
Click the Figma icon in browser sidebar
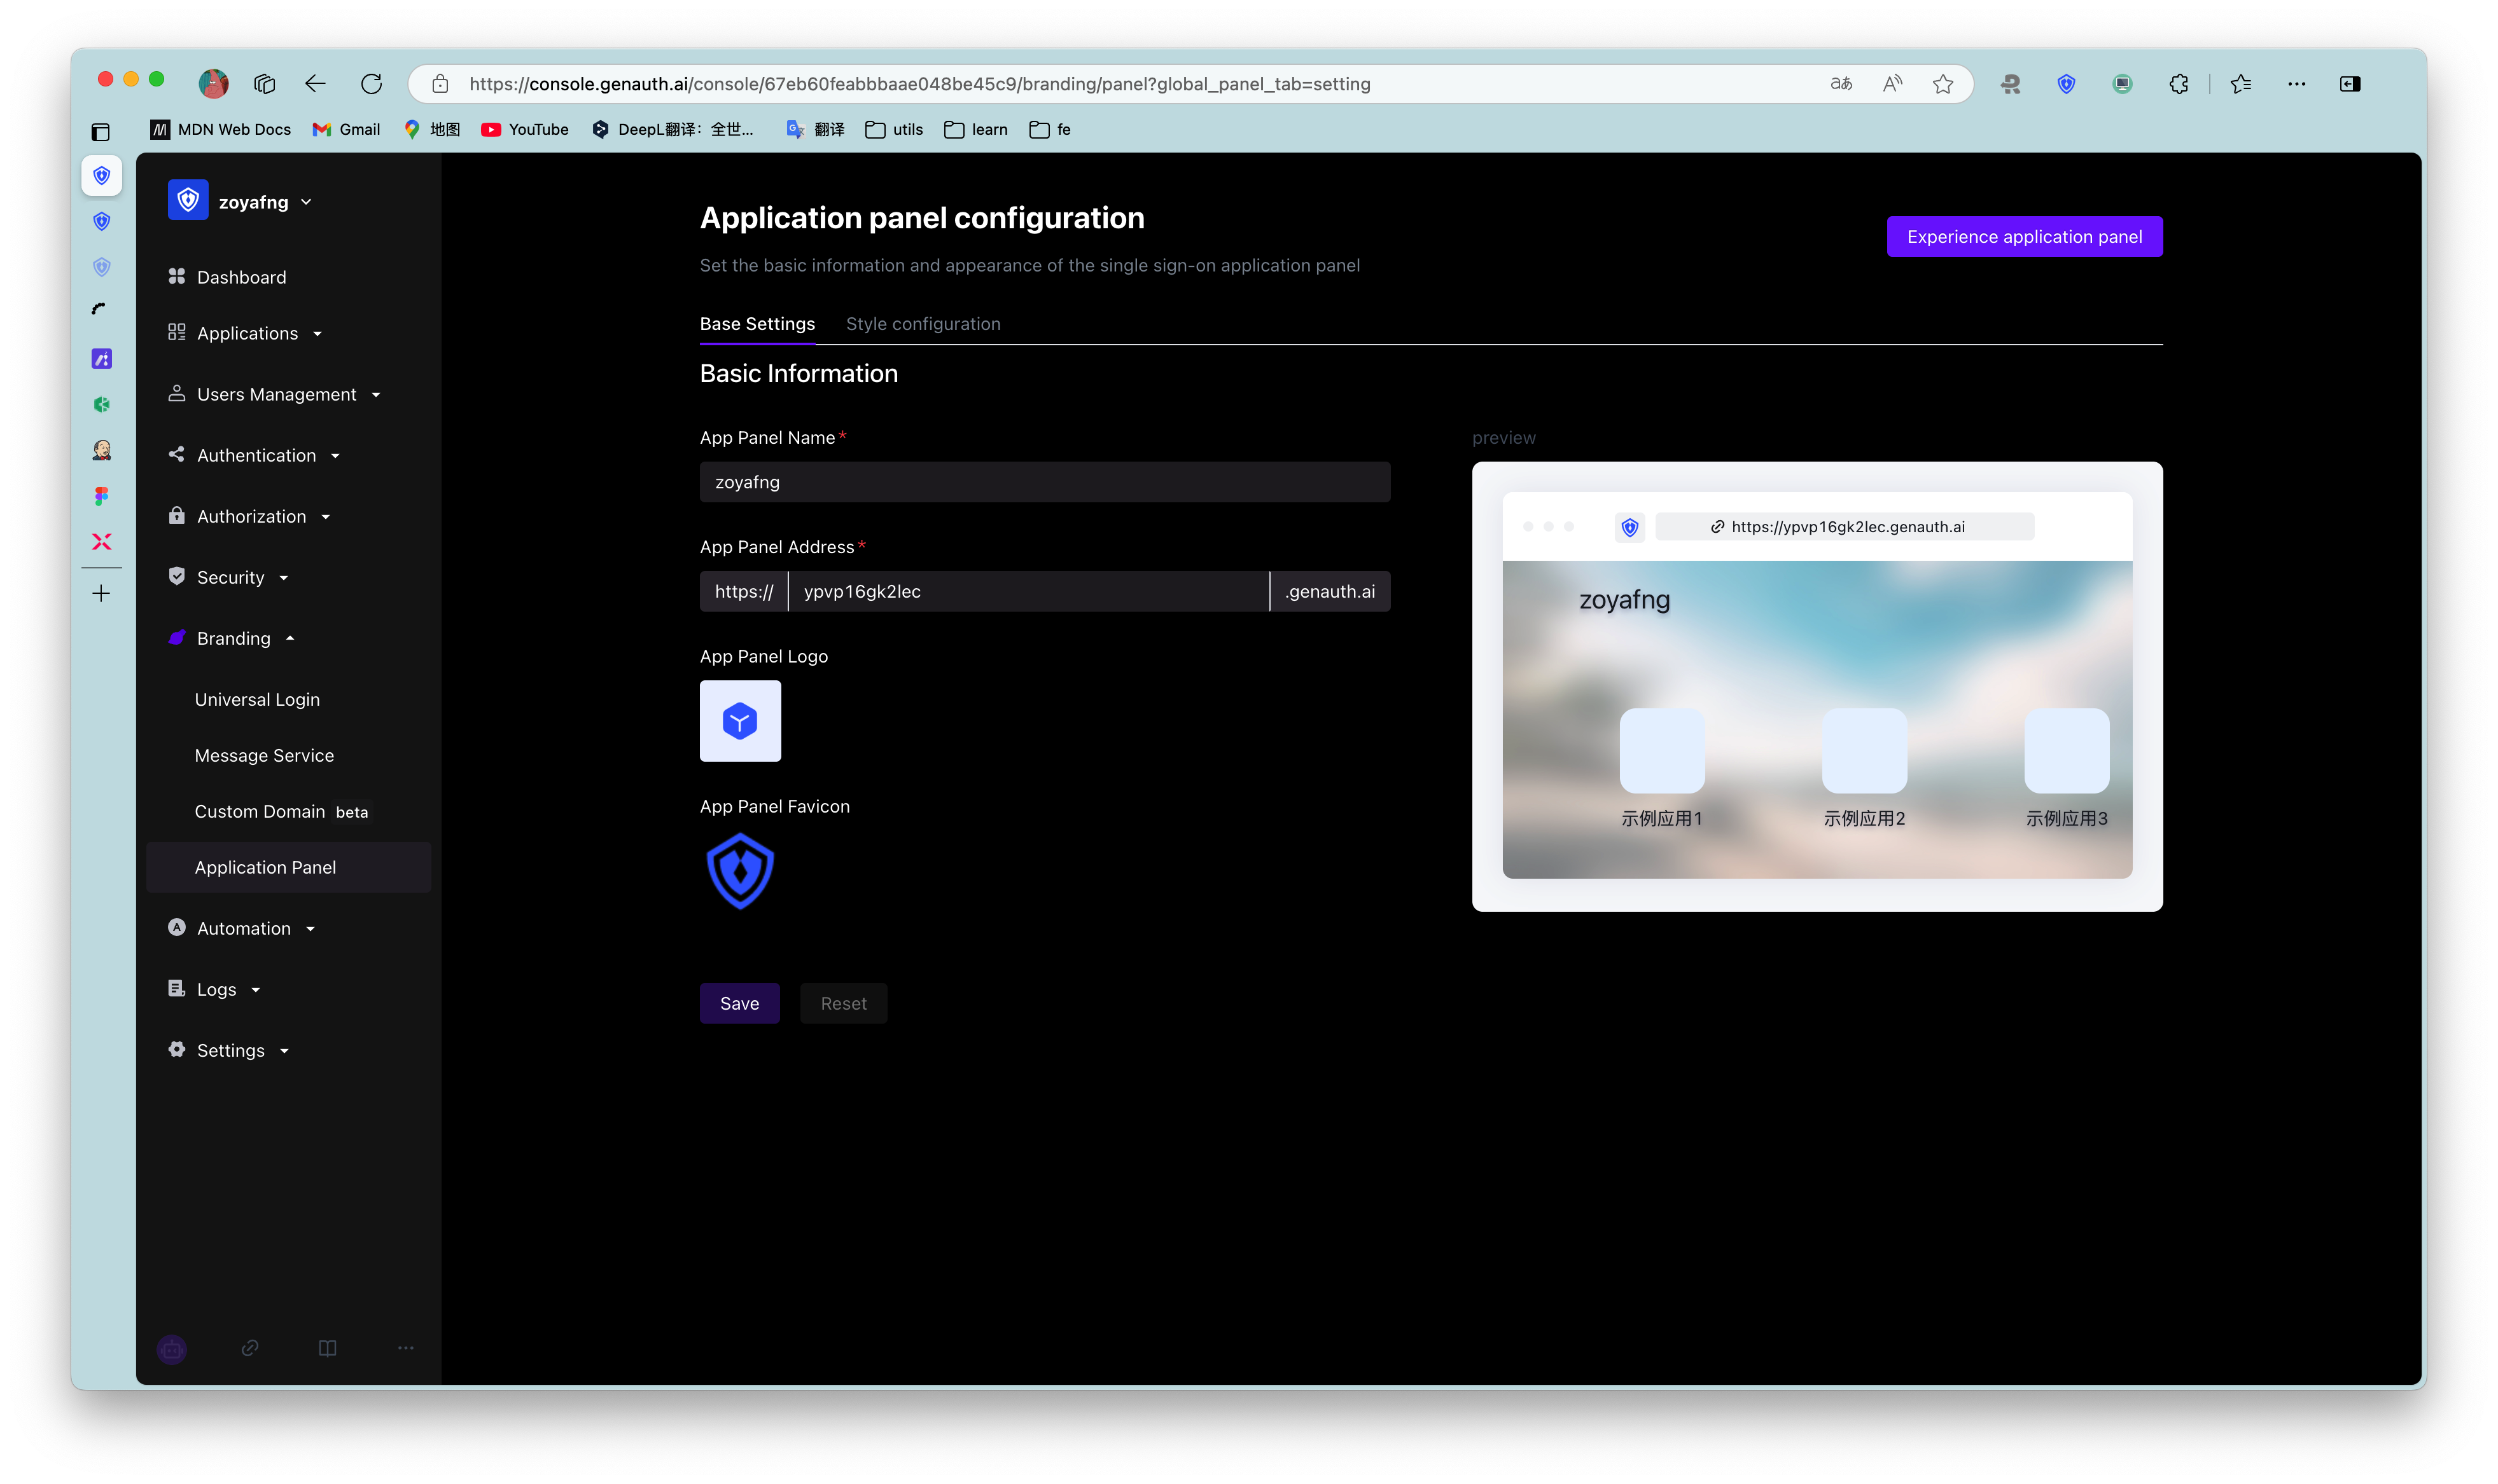(x=101, y=496)
